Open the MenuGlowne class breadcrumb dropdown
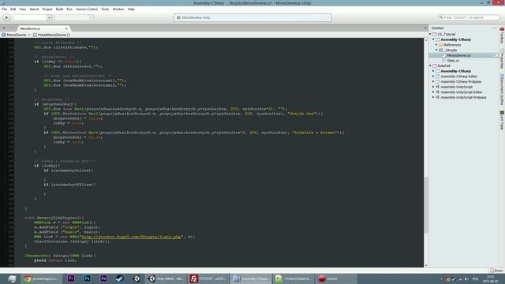This screenshot has height=284, width=505. 16,35
